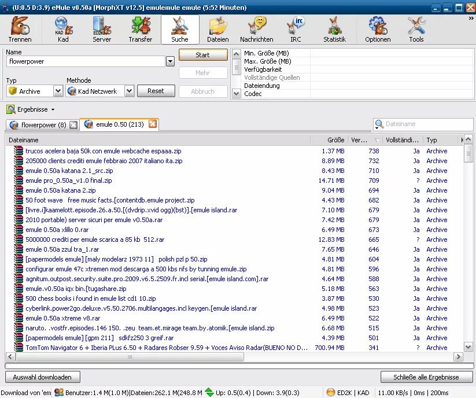The width and height of the screenshot is (476, 398).
Task: Sort by the Dateiname column header
Action: click(x=158, y=140)
